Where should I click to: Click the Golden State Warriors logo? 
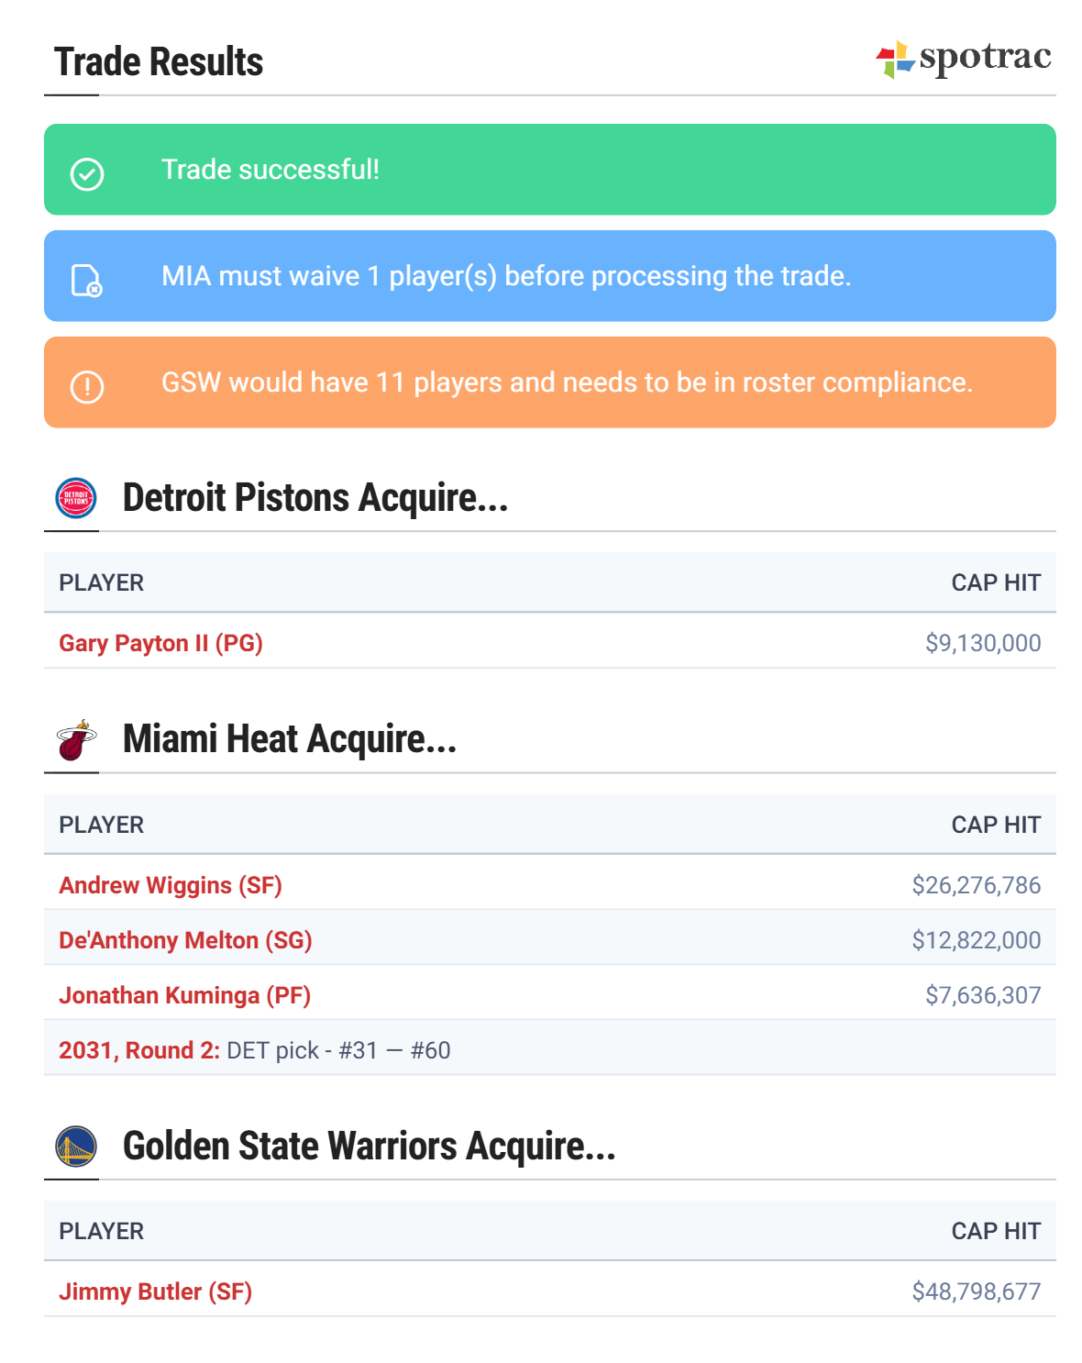point(76,1147)
